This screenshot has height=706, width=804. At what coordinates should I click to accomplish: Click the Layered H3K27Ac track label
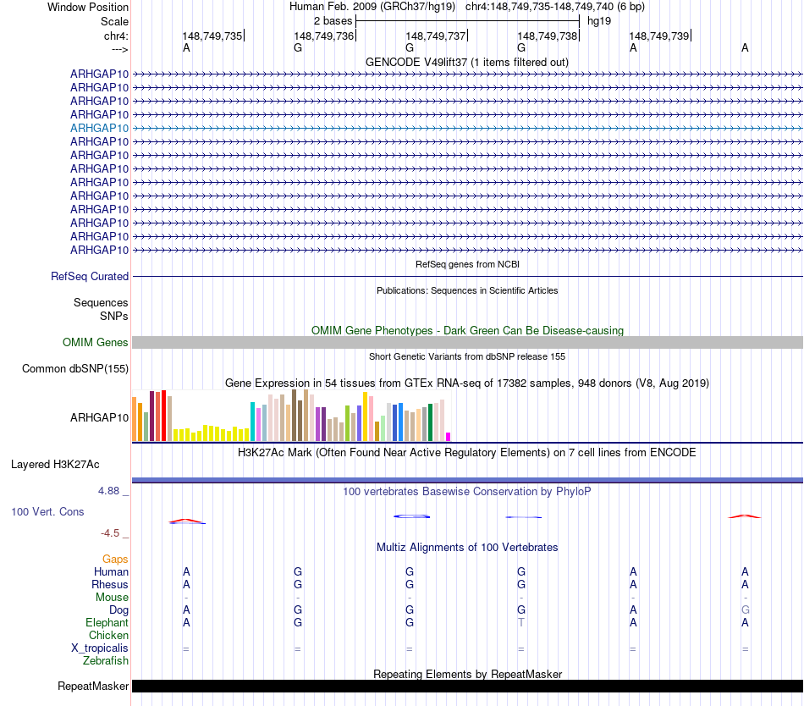[x=55, y=465]
